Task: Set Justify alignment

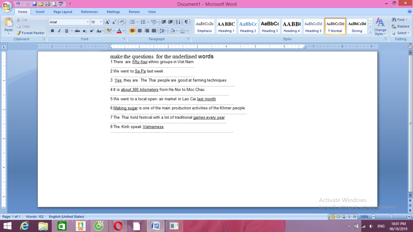Action: point(154,31)
